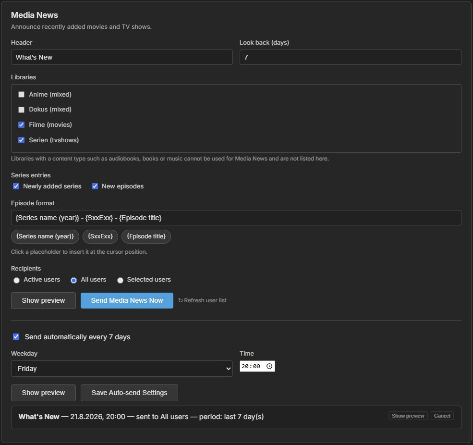Click Save Auto-send Settings
The height and width of the screenshot is (445, 473).
(129, 393)
